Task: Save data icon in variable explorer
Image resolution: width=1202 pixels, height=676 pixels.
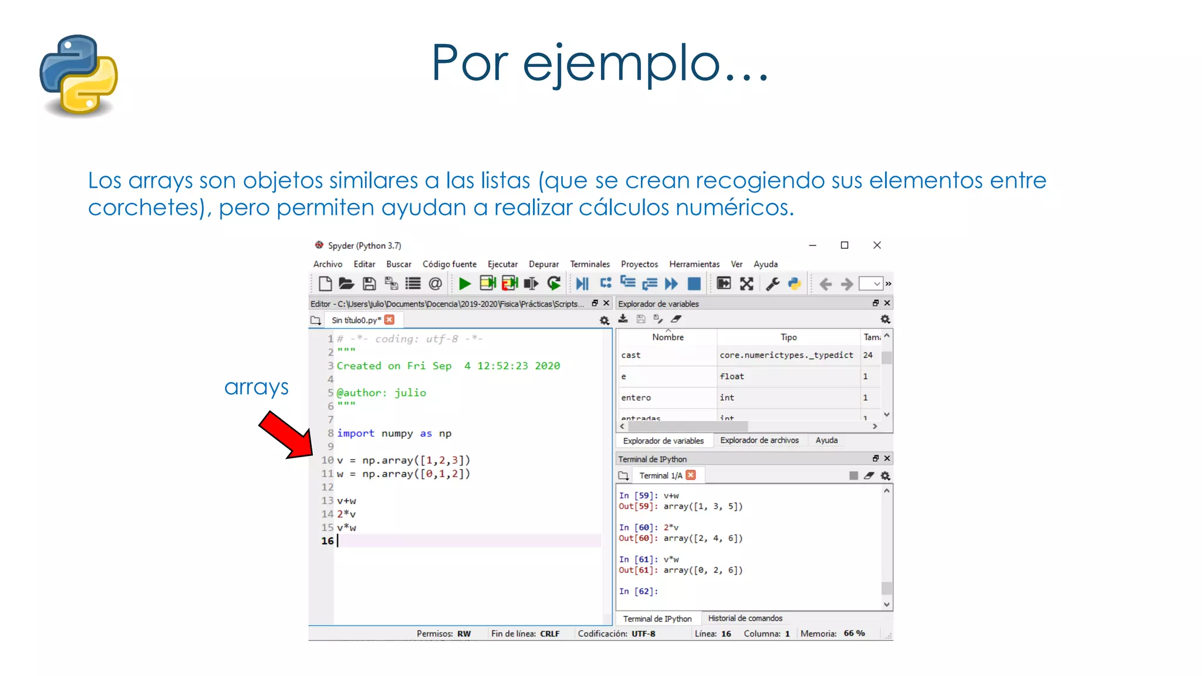Action: (641, 319)
